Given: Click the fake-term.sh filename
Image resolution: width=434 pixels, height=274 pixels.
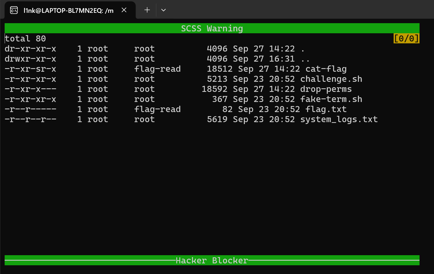Looking at the screenshot, I should pos(331,99).
